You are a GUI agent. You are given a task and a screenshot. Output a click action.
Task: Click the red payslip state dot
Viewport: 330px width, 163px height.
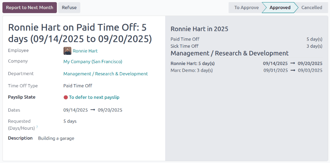tap(65, 97)
